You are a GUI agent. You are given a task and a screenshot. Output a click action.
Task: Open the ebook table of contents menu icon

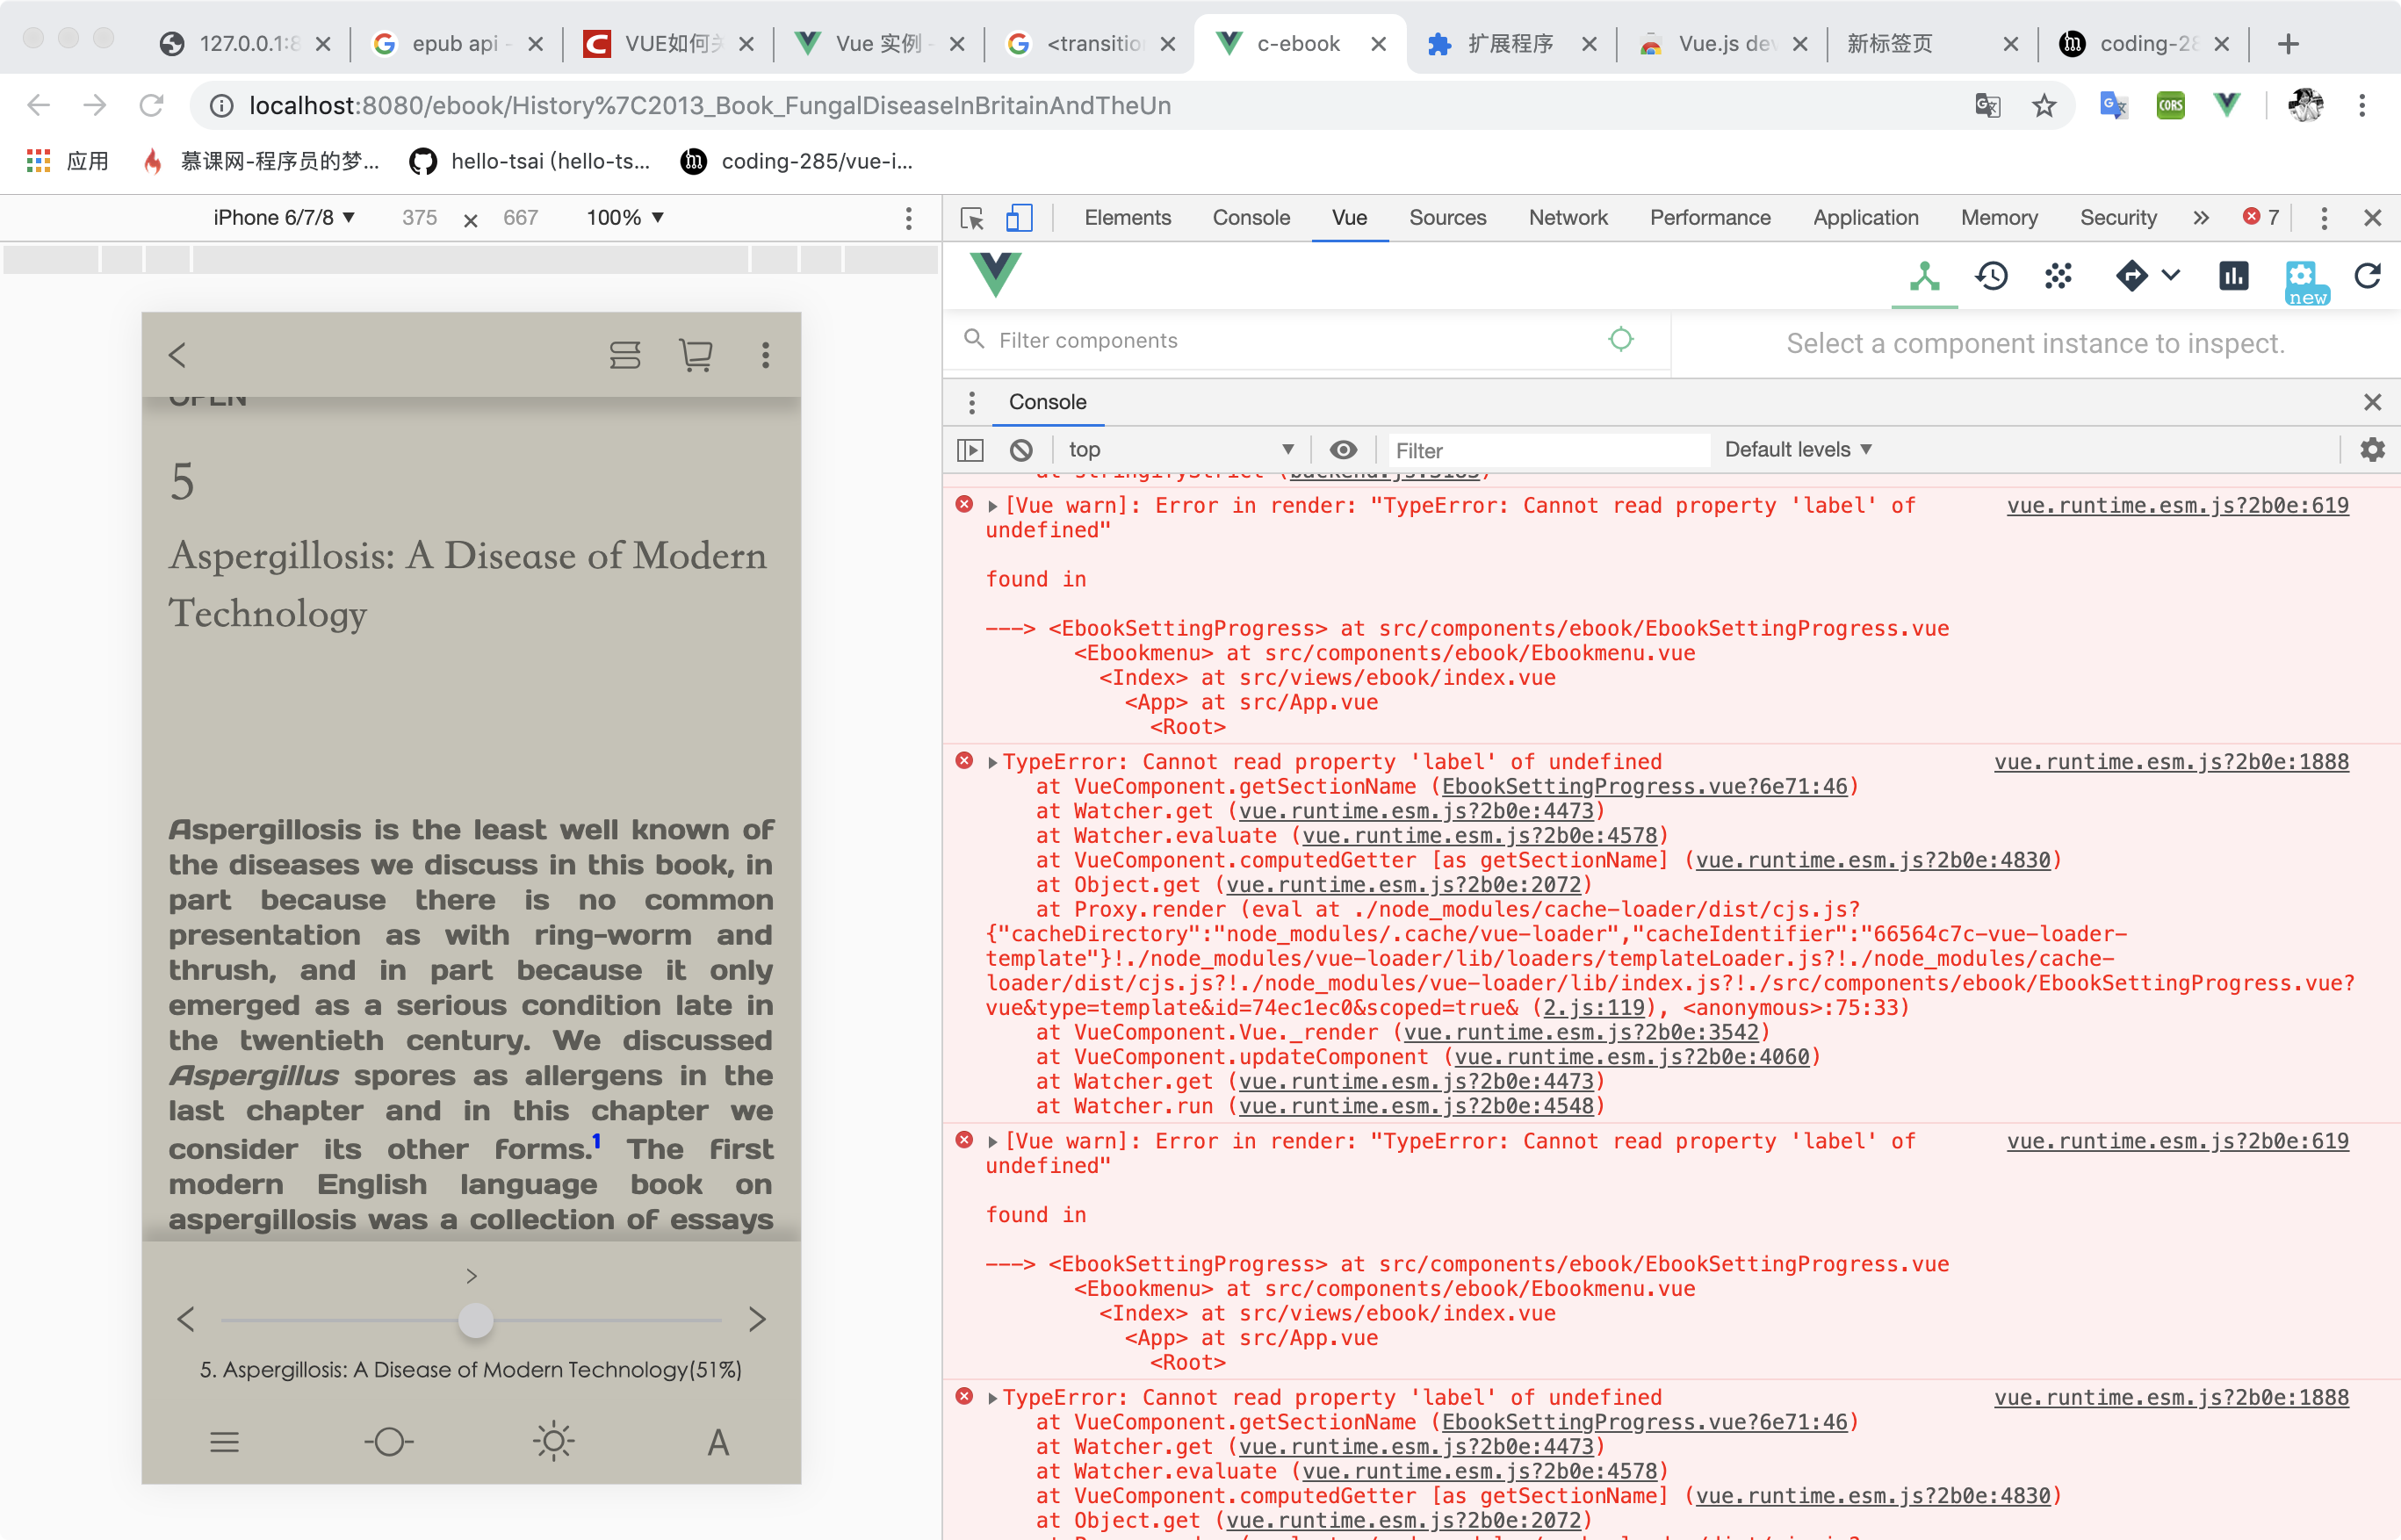click(x=224, y=1441)
